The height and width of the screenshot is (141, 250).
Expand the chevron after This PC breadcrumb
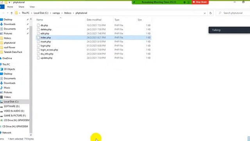pyautogui.click(x=32, y=13)
